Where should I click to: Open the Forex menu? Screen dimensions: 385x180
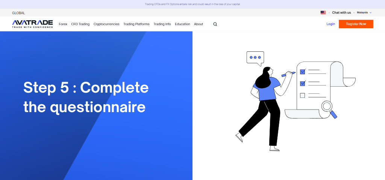pyautogui.click(x=63, y=24)
